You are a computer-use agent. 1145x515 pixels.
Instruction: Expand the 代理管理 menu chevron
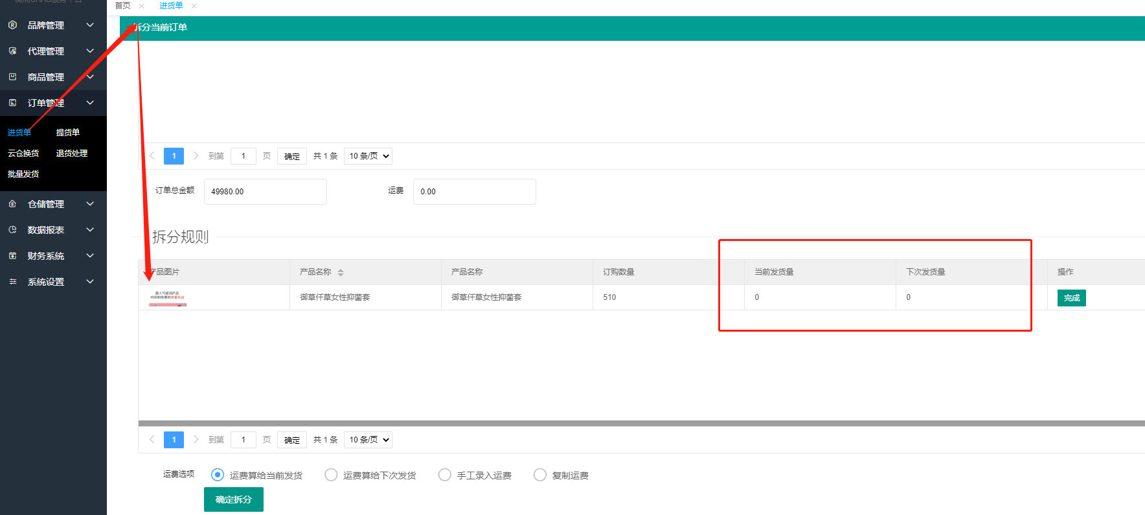point(90,51)
